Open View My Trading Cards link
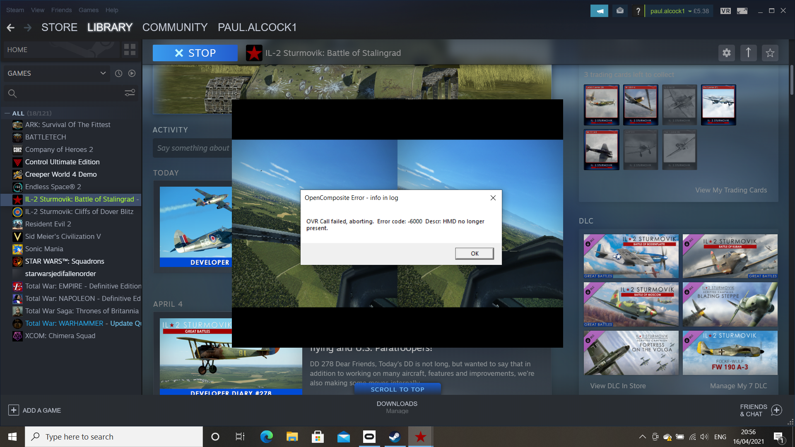 click(731, 190)
